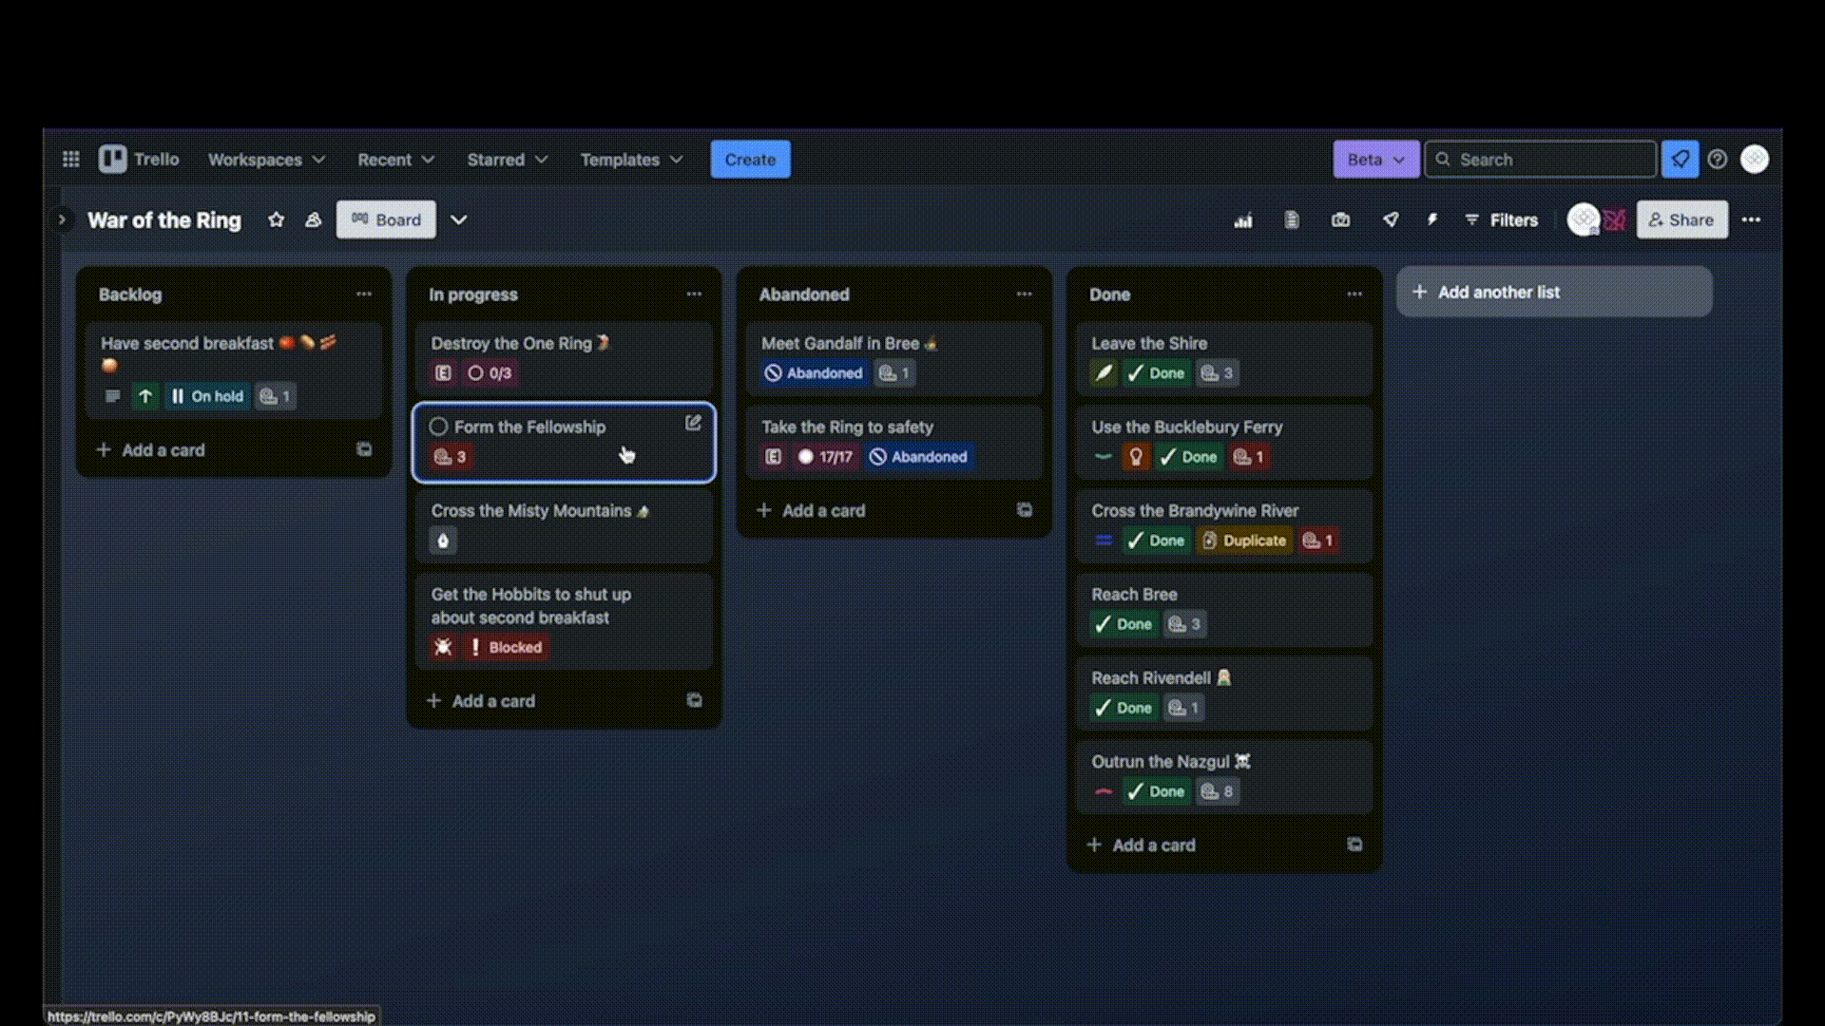Click the Create button

click(x=750, y=160)
